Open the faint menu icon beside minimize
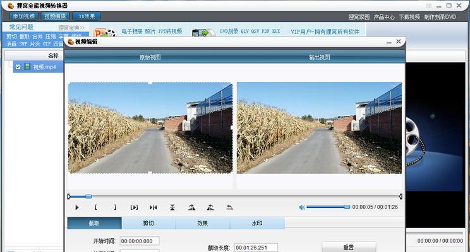The width and height of the screenshot is (470, 252). tap(429, 6)
